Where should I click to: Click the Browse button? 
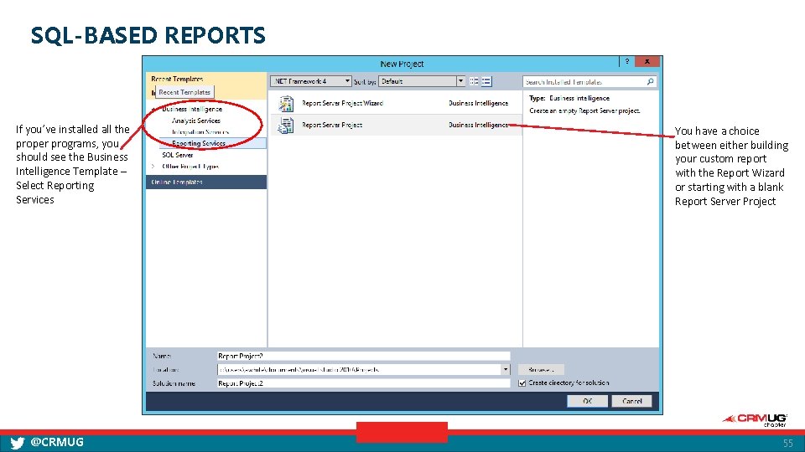click(x=541, y=369)
